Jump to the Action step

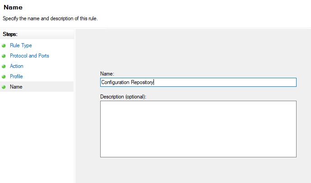(16, 66)
